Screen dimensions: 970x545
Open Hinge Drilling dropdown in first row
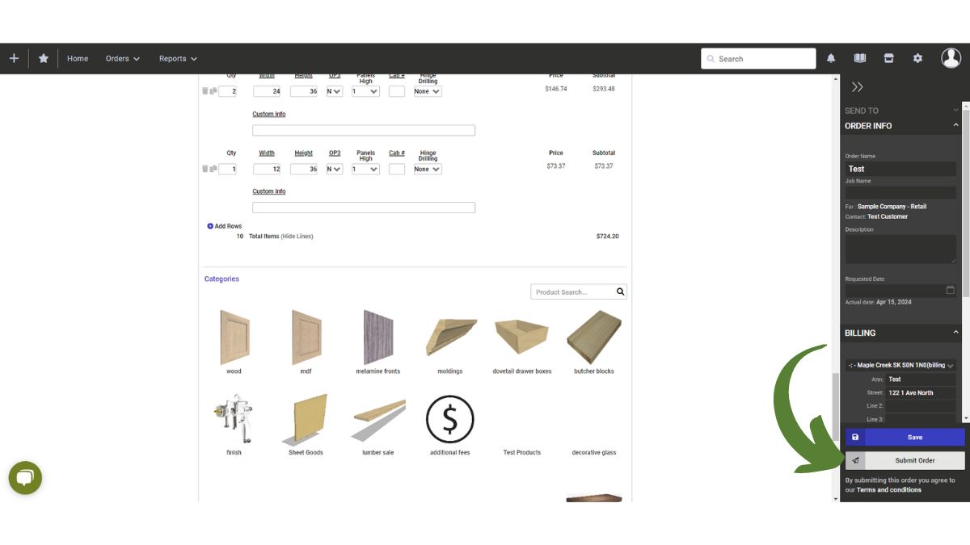click(427, 92)
